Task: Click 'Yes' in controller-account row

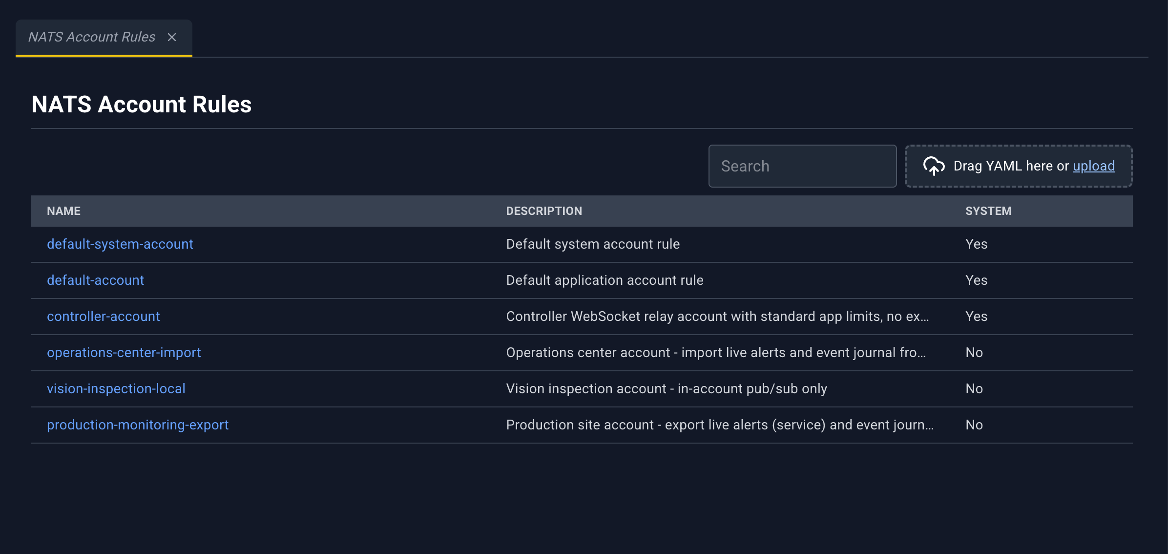Action: point(976,317)
